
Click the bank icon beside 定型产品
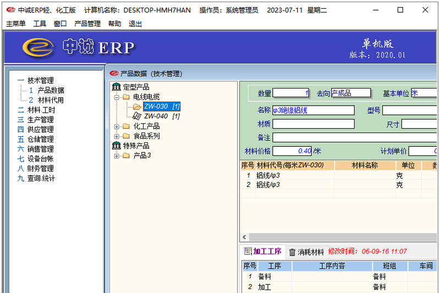click(116, 87)
